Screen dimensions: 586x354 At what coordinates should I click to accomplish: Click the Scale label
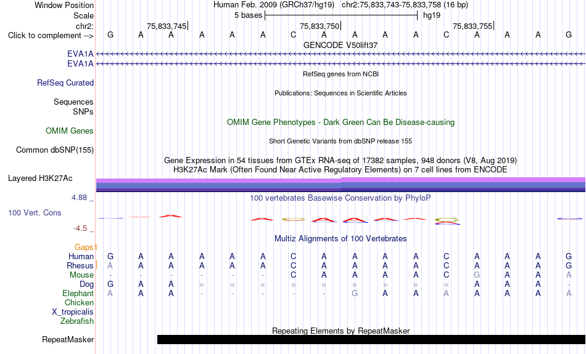point(84,15)
